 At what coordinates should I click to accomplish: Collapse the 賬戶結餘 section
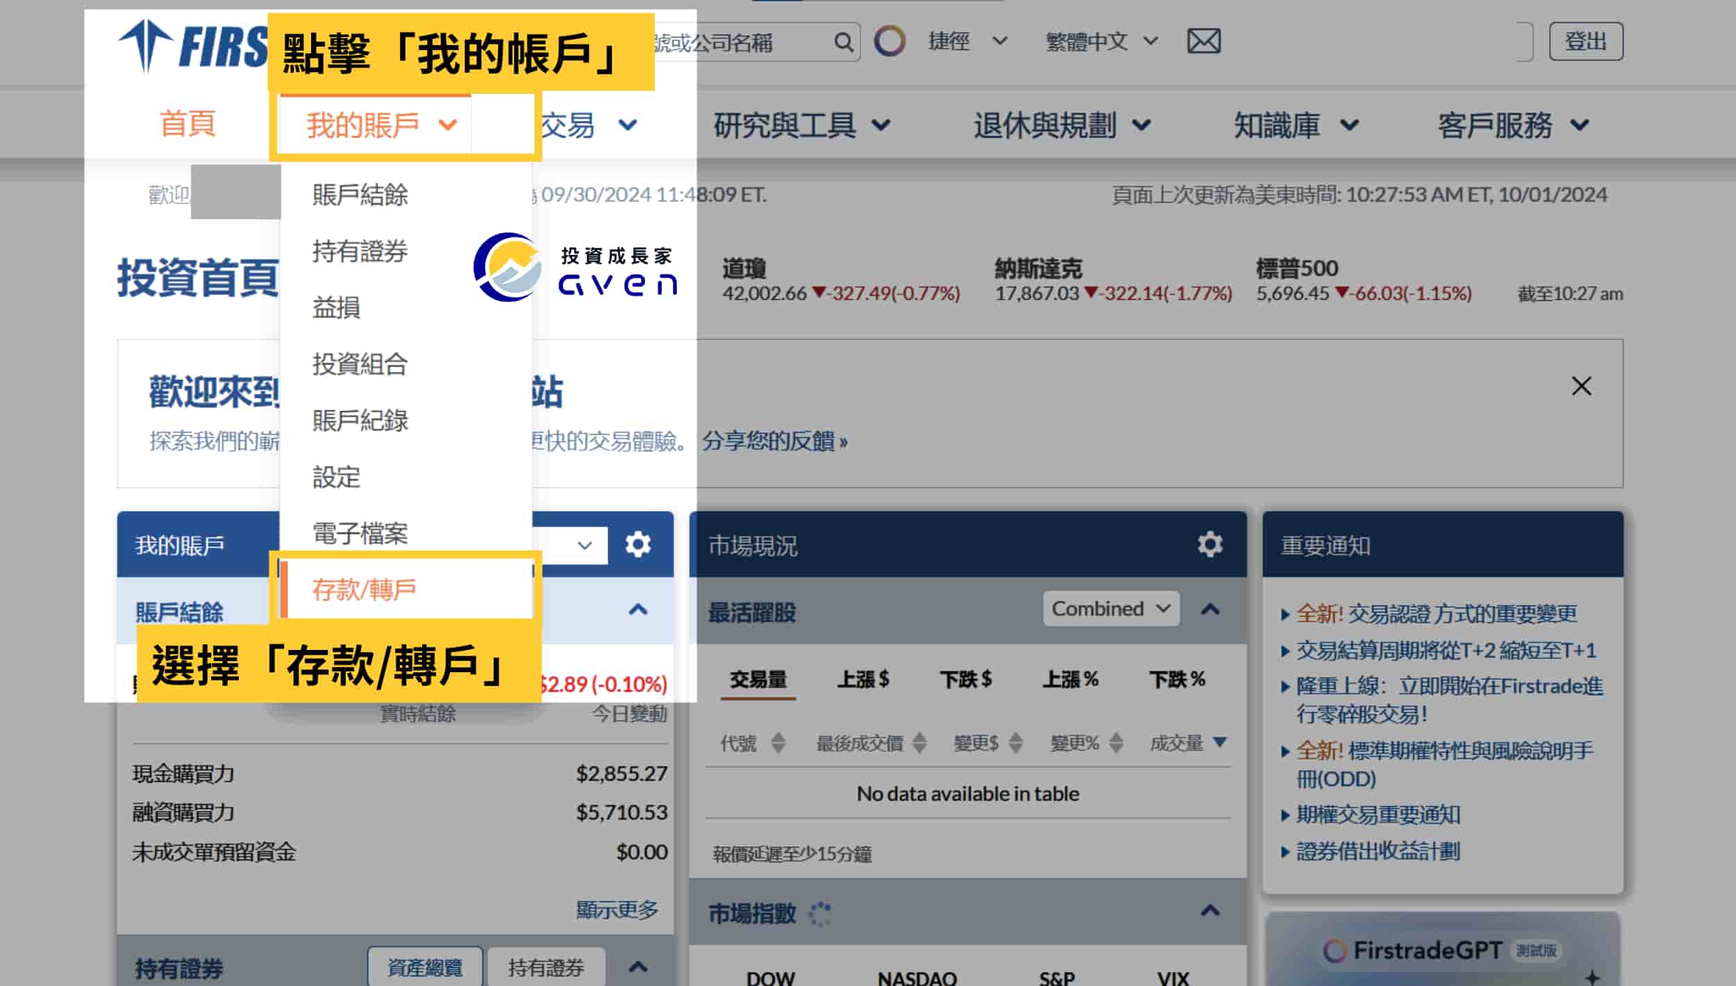(x=637, y=610)
